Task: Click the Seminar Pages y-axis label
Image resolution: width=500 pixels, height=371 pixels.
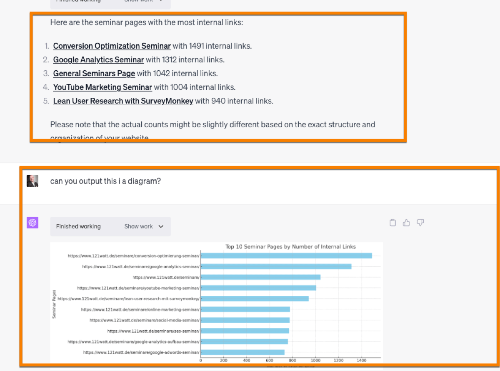Action: pos(54,304)
